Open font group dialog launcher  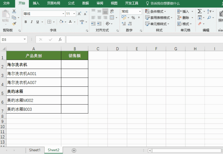coord(87,31)
